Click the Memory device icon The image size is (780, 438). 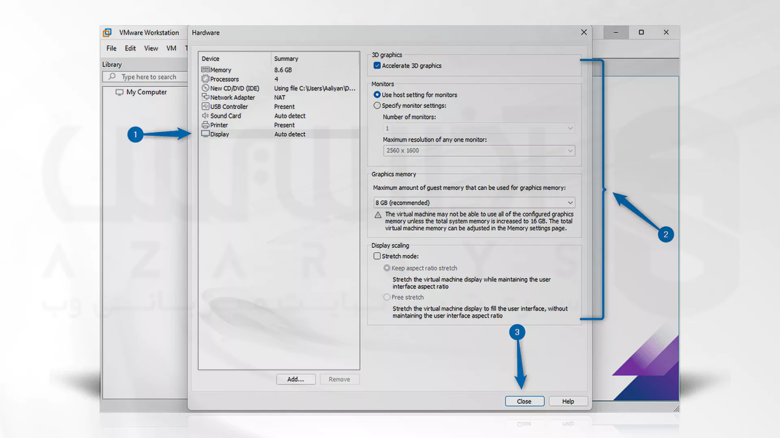[x=205, y=70]
